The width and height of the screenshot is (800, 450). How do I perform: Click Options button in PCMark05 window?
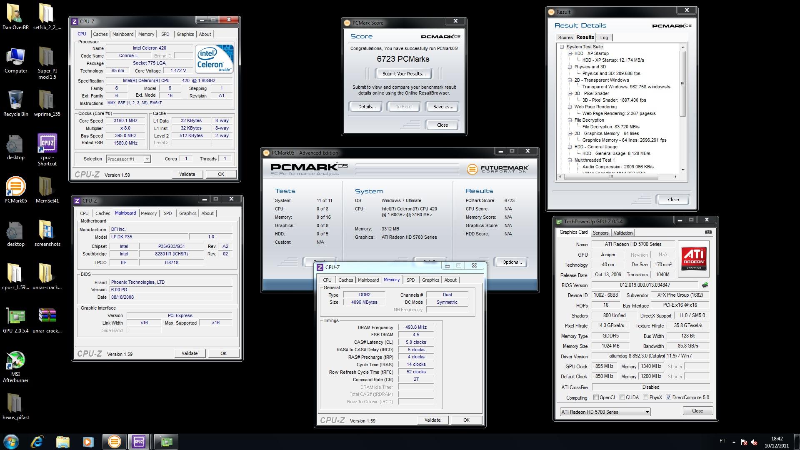512,262
